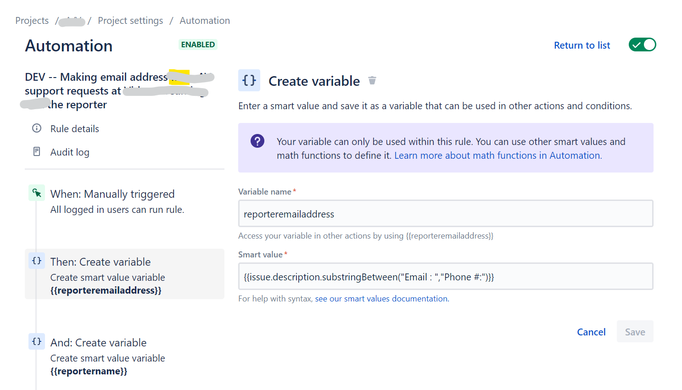Image resolution: width=682 pixels, height=390 pixels.
Task: Click the Audit log document icon
Action: 37,152
